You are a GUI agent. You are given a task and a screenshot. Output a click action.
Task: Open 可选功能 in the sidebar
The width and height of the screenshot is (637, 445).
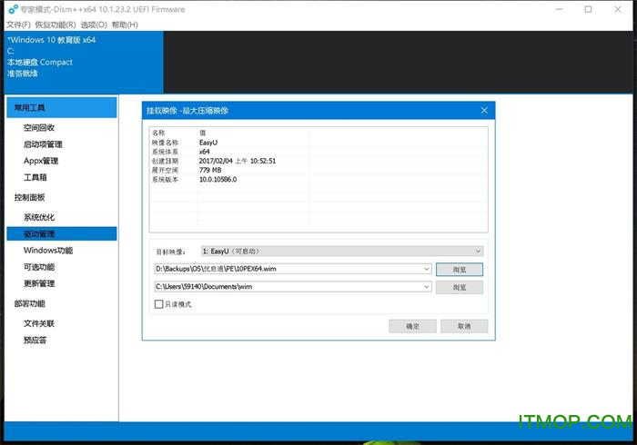pos(39,267)
